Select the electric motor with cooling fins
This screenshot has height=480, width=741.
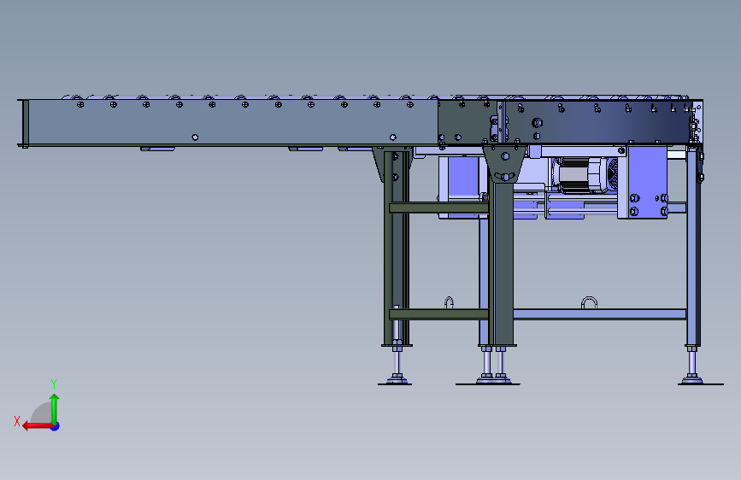585,175
